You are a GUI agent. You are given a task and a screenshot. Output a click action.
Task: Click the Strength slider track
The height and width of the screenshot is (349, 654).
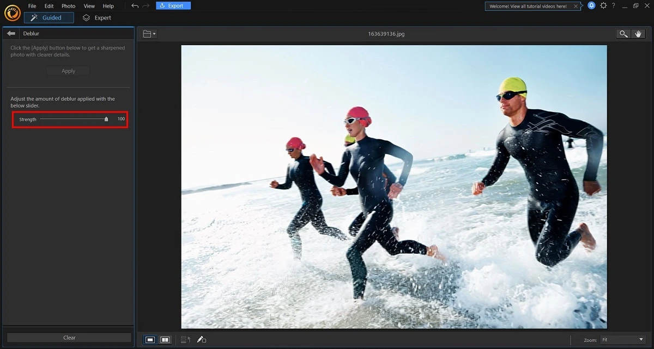pos(72,119)
